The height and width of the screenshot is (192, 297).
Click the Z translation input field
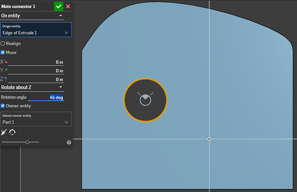pyautogui.click(x=36, y=79)
